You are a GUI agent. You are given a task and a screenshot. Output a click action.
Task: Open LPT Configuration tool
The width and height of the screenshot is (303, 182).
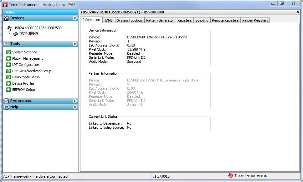coord(25,65)
